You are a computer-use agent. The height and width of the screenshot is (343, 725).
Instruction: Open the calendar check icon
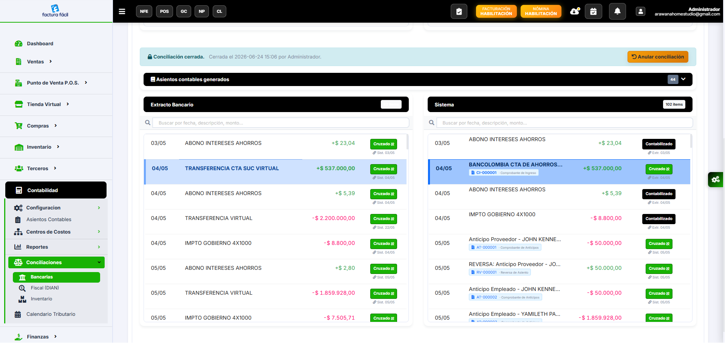(x=594, y=11)
